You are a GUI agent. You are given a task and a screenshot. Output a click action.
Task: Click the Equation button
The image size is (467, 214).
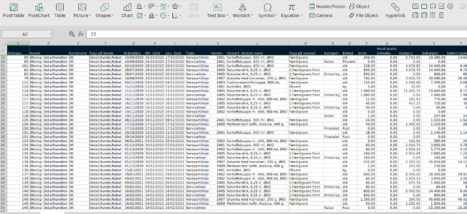(x=292, y=10)
